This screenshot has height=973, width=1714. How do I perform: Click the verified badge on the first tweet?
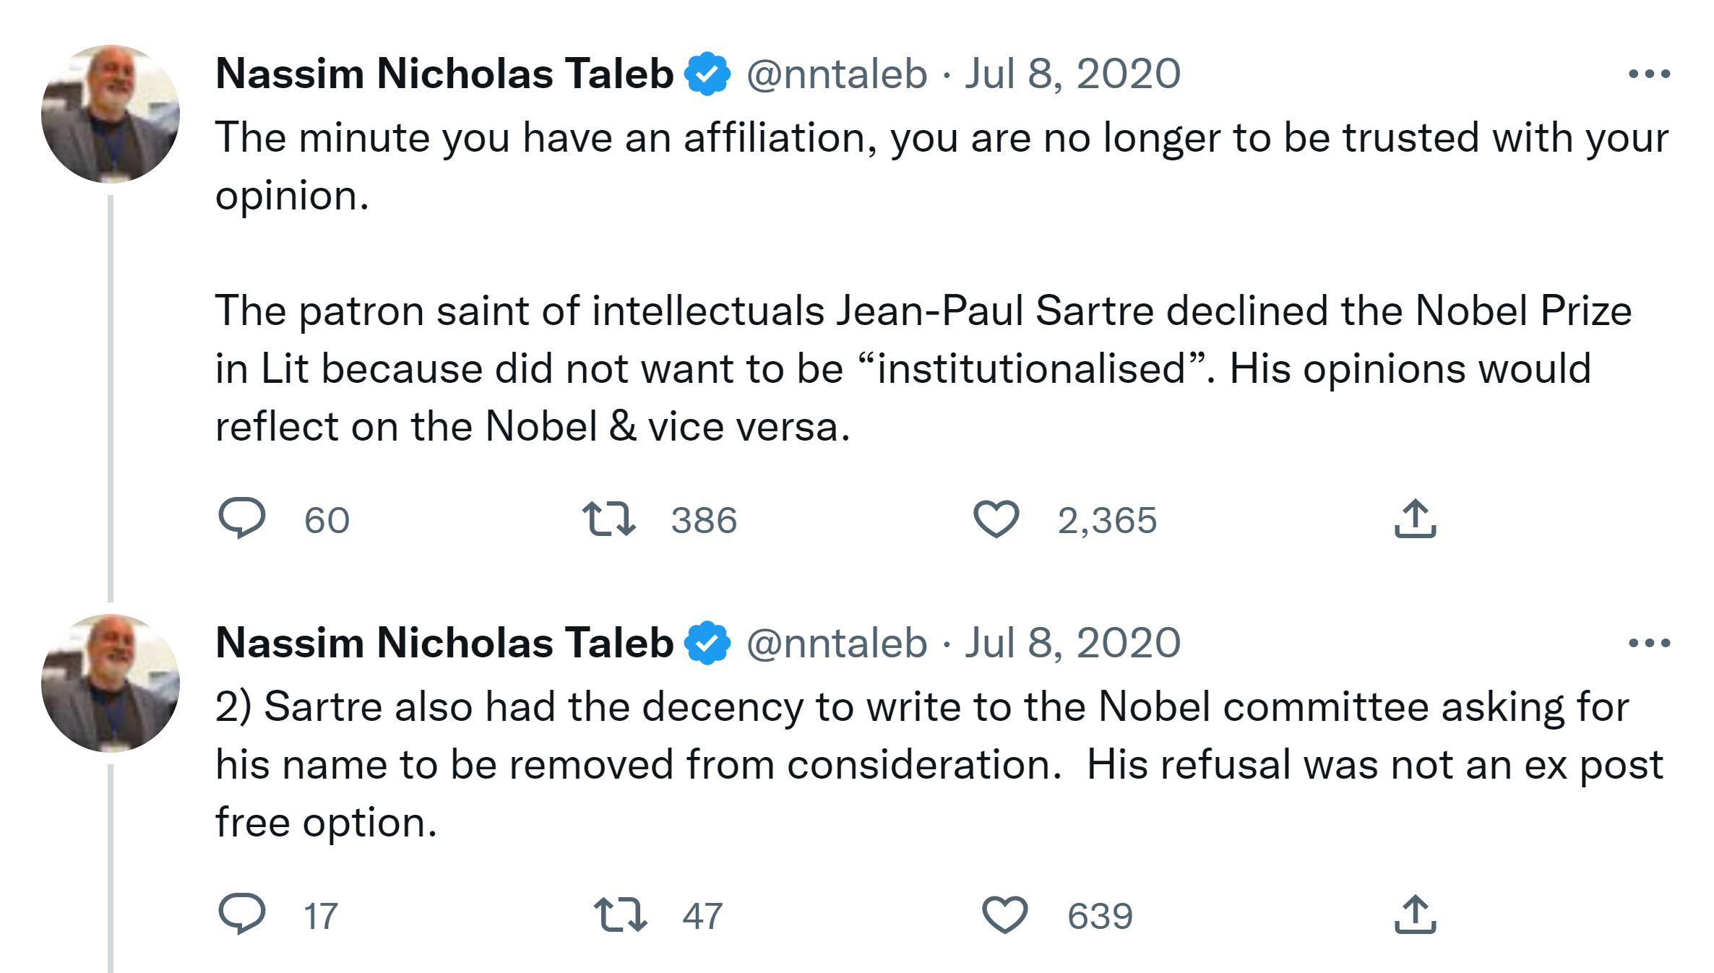pyautogui.click(x=707, y=74)
